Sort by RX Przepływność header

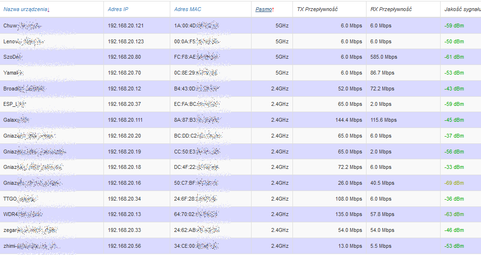click(x=391, y=9)
